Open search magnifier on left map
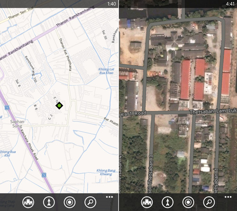The image size is (237, 211). coord(90,202)
